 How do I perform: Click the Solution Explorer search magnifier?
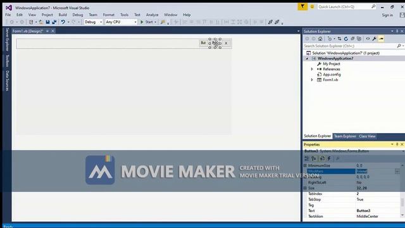(x=399, y=46)
